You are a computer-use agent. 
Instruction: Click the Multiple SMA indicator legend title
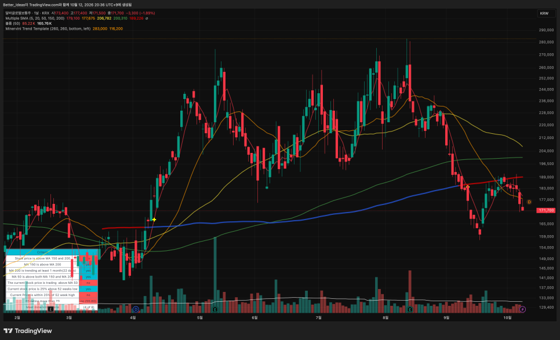(35, 18)
